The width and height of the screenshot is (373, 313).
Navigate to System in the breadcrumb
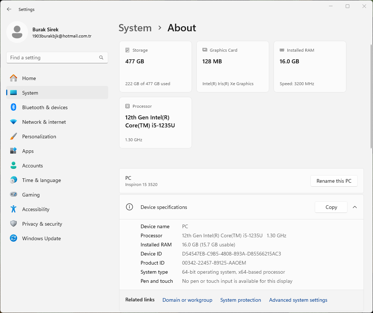tap(135, 28)
